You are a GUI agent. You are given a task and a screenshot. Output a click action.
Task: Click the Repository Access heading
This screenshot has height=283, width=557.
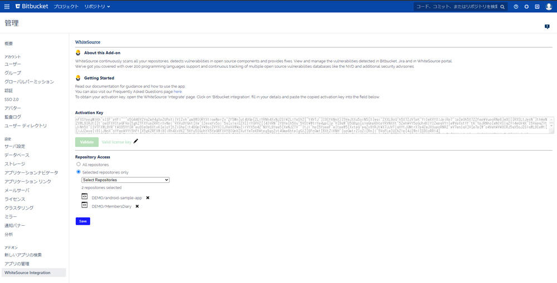click(92, 157)
